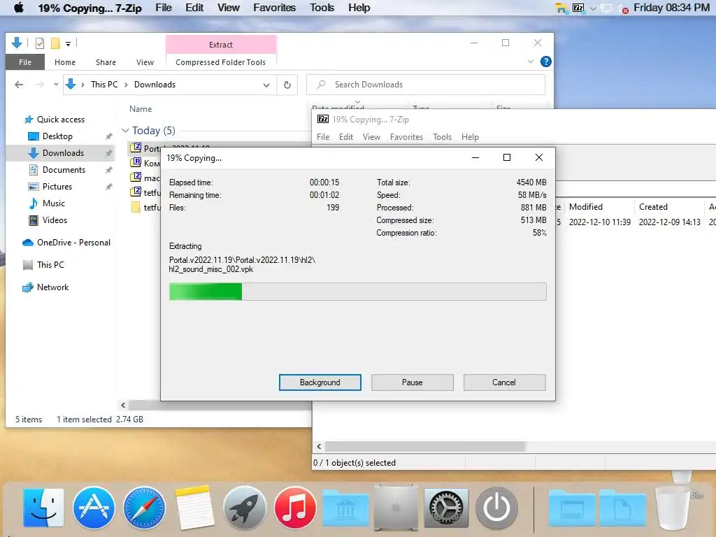Image resolution: width=716 pixels, height=537 pixels.
Task: Open Documents in the Explorer sidebar
Action: coord(64,170)
